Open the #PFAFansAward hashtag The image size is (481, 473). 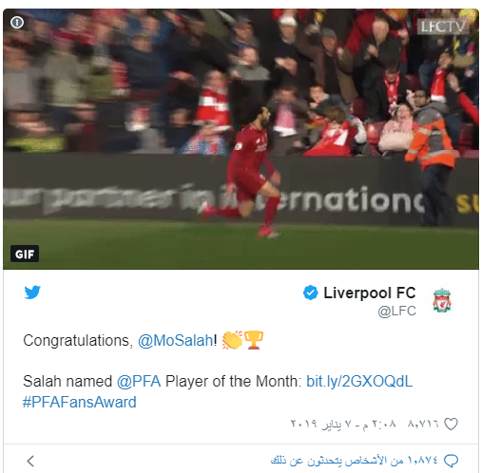[x=79, y=402]
